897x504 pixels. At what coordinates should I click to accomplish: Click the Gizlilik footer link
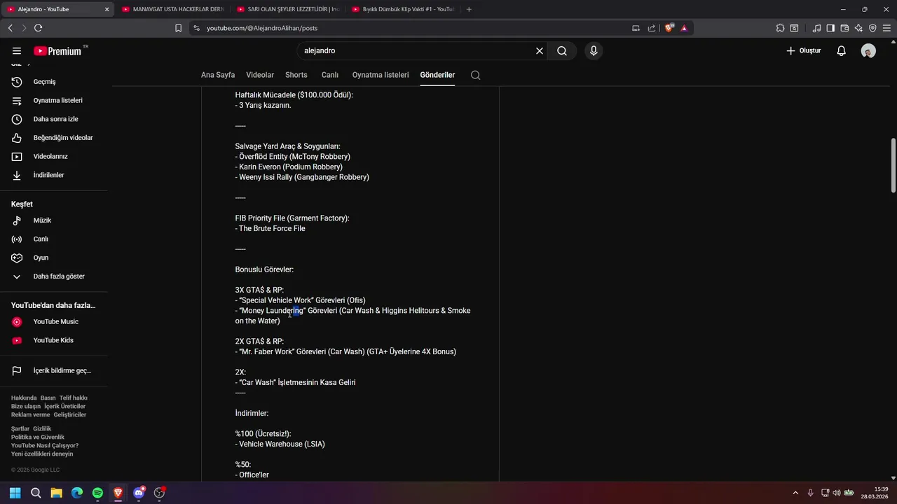tap(42, 428)
